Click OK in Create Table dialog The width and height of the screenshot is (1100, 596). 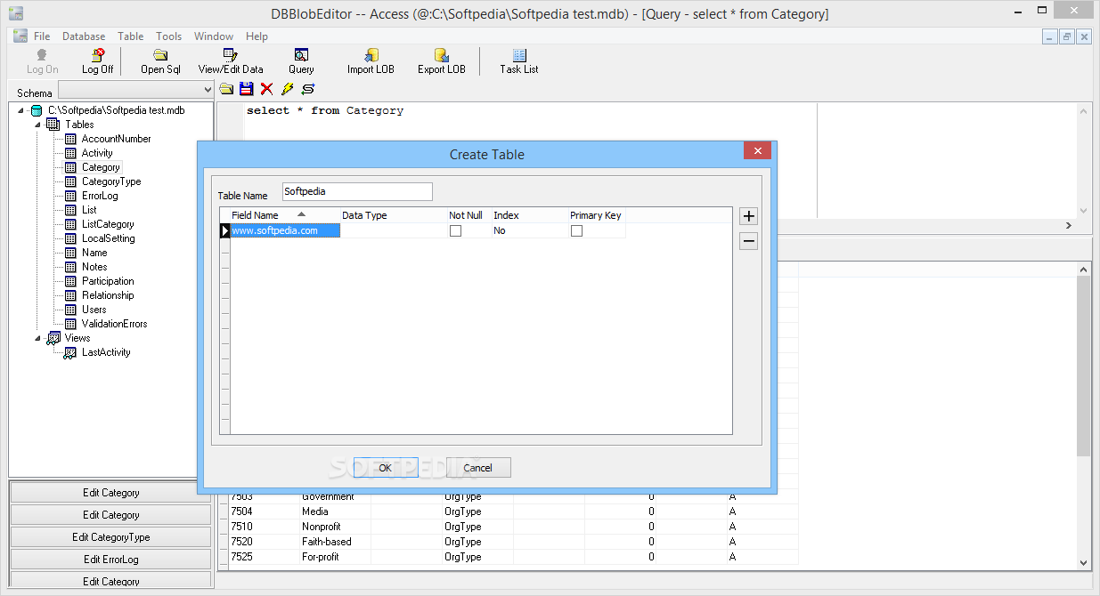[386, 468]
